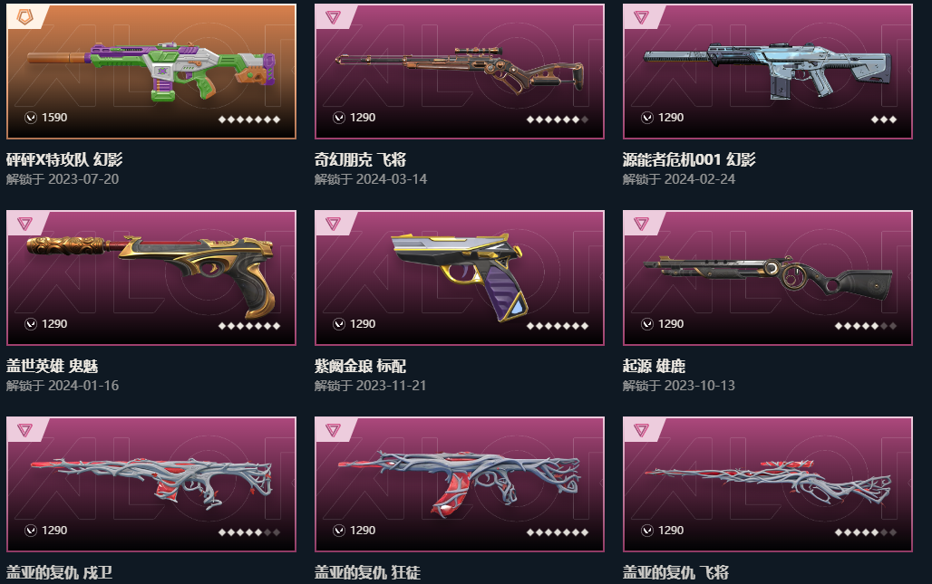Click the tier badge on the 盖世英雄 鬼魅 card

tap(24, 224)
